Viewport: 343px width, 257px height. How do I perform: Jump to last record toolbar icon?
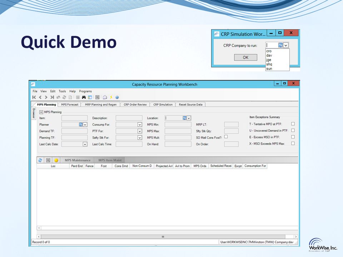(52, 97)
